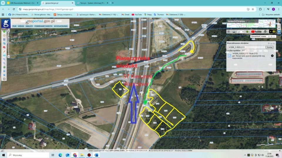Toggle the yellow high-contrast eye icon
This screenshot has width=282, height=158.
(x=272, y=32)
